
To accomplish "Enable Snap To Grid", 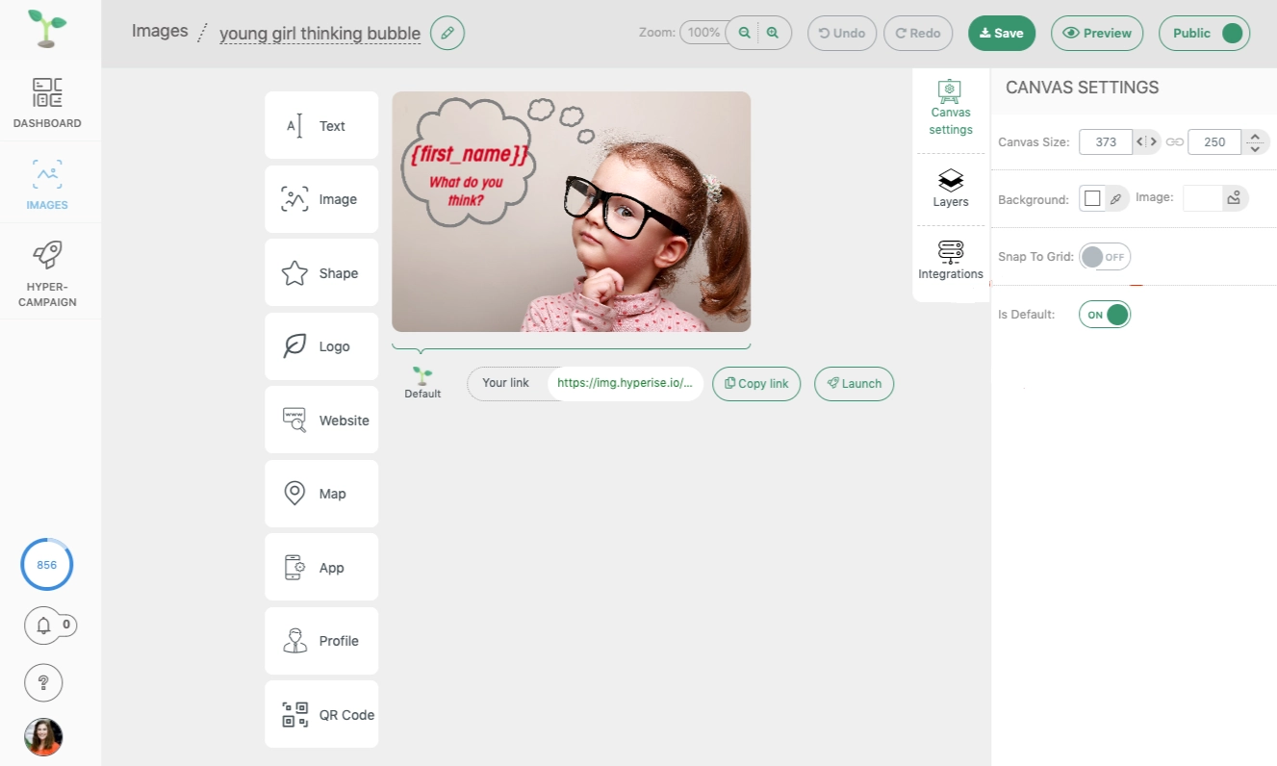I will click(x=1104, y=256).
